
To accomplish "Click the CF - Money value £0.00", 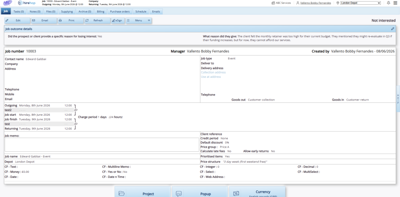I will [x=25, y=172].
